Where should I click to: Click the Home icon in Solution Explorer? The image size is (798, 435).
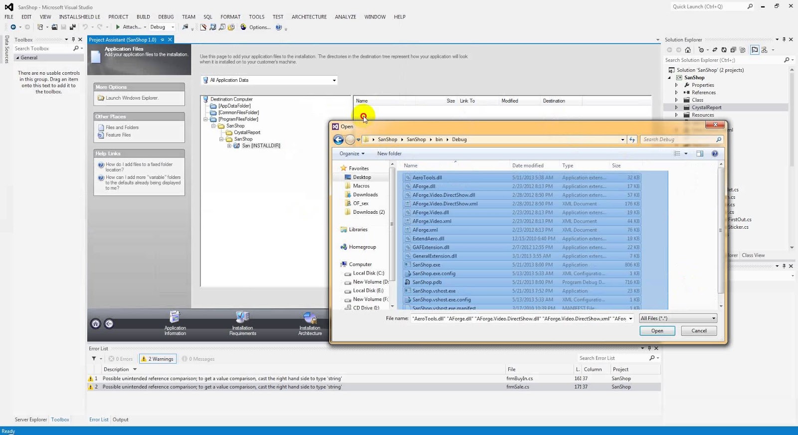pyautogui.click(x=688, y=50)
